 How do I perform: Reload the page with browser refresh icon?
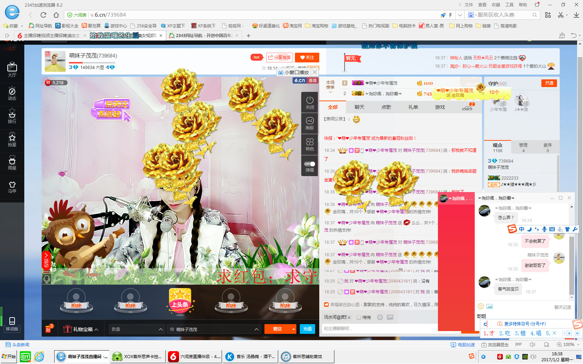[x=43, y=15]
